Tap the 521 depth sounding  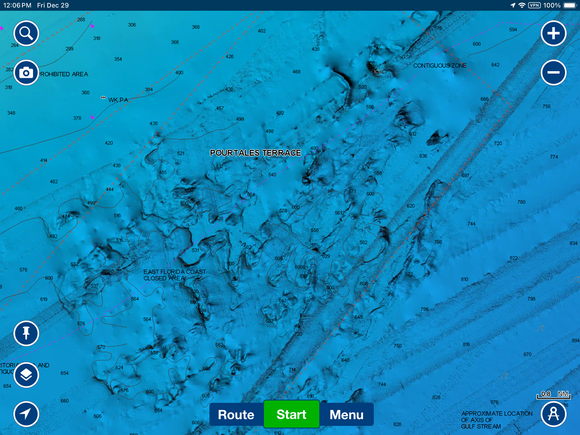coord(181,153)
